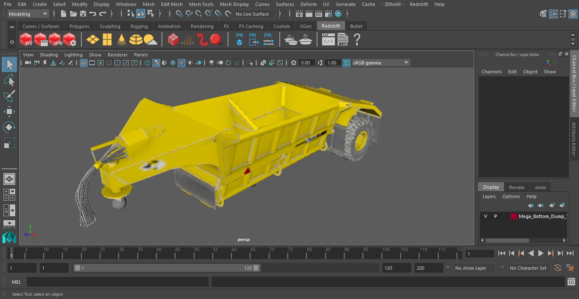The height and width of the screenshot is (299, 579).
Task: Click red layer color swatch
Action: 514,216
